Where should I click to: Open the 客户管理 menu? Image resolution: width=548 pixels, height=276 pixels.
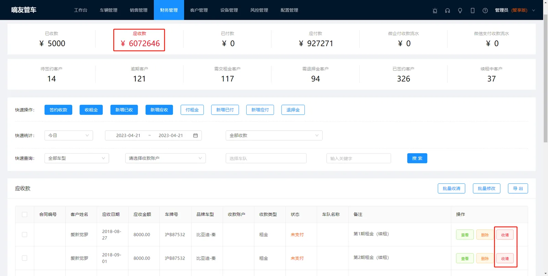coord(199,10)
